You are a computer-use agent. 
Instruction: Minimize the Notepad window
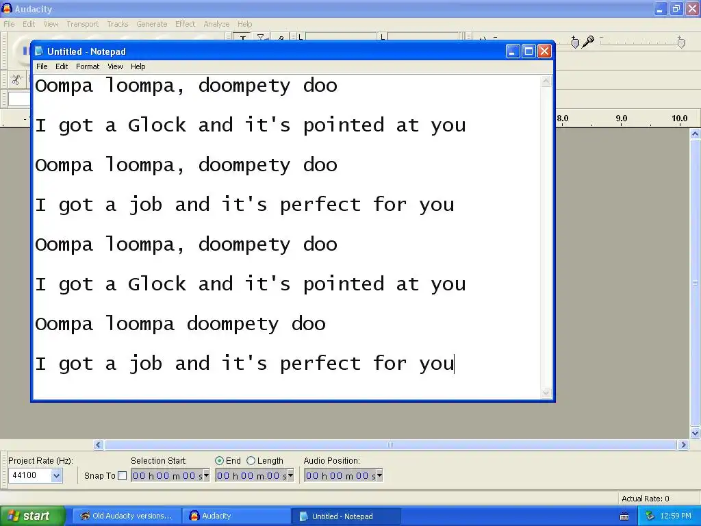click(513, 51)
